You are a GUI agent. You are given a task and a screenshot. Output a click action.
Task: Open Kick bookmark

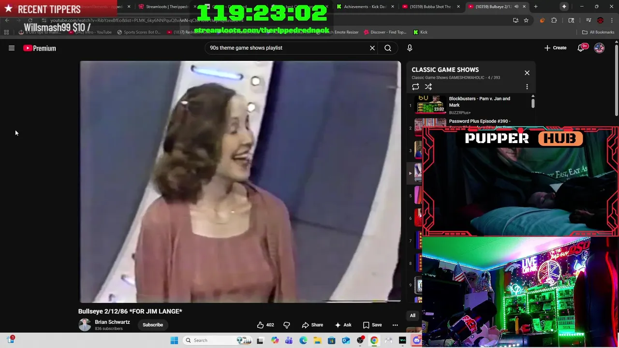click(x=420, y=32)
